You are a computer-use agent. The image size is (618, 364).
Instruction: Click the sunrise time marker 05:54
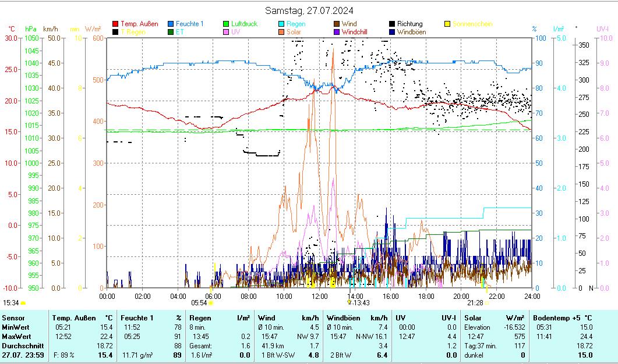tap(199, 302)
